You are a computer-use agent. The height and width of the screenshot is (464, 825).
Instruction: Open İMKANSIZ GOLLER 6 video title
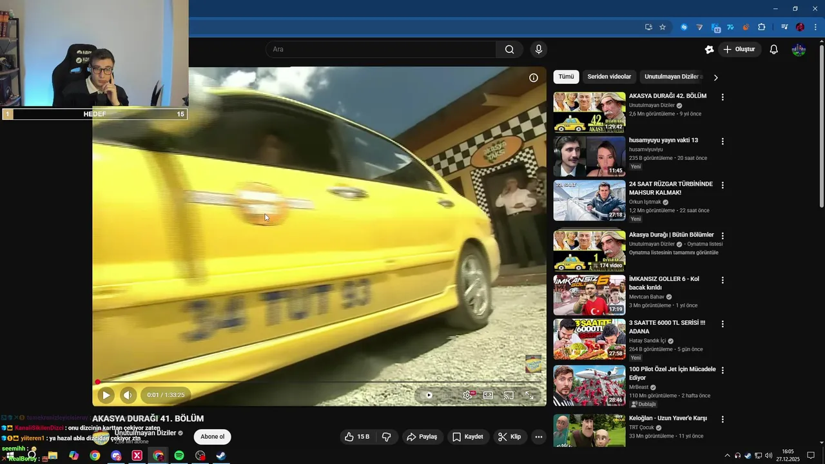pos(664,283)
